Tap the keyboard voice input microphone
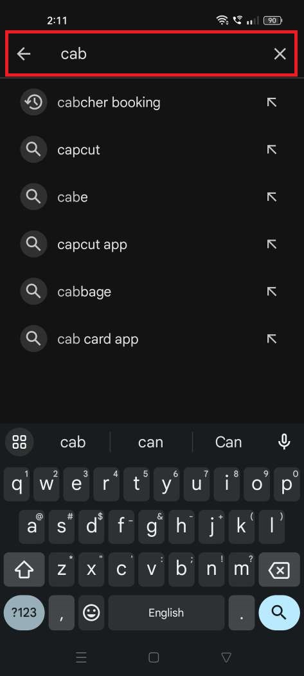The width and height of the screenshot is (304, 676). (284, 442)
